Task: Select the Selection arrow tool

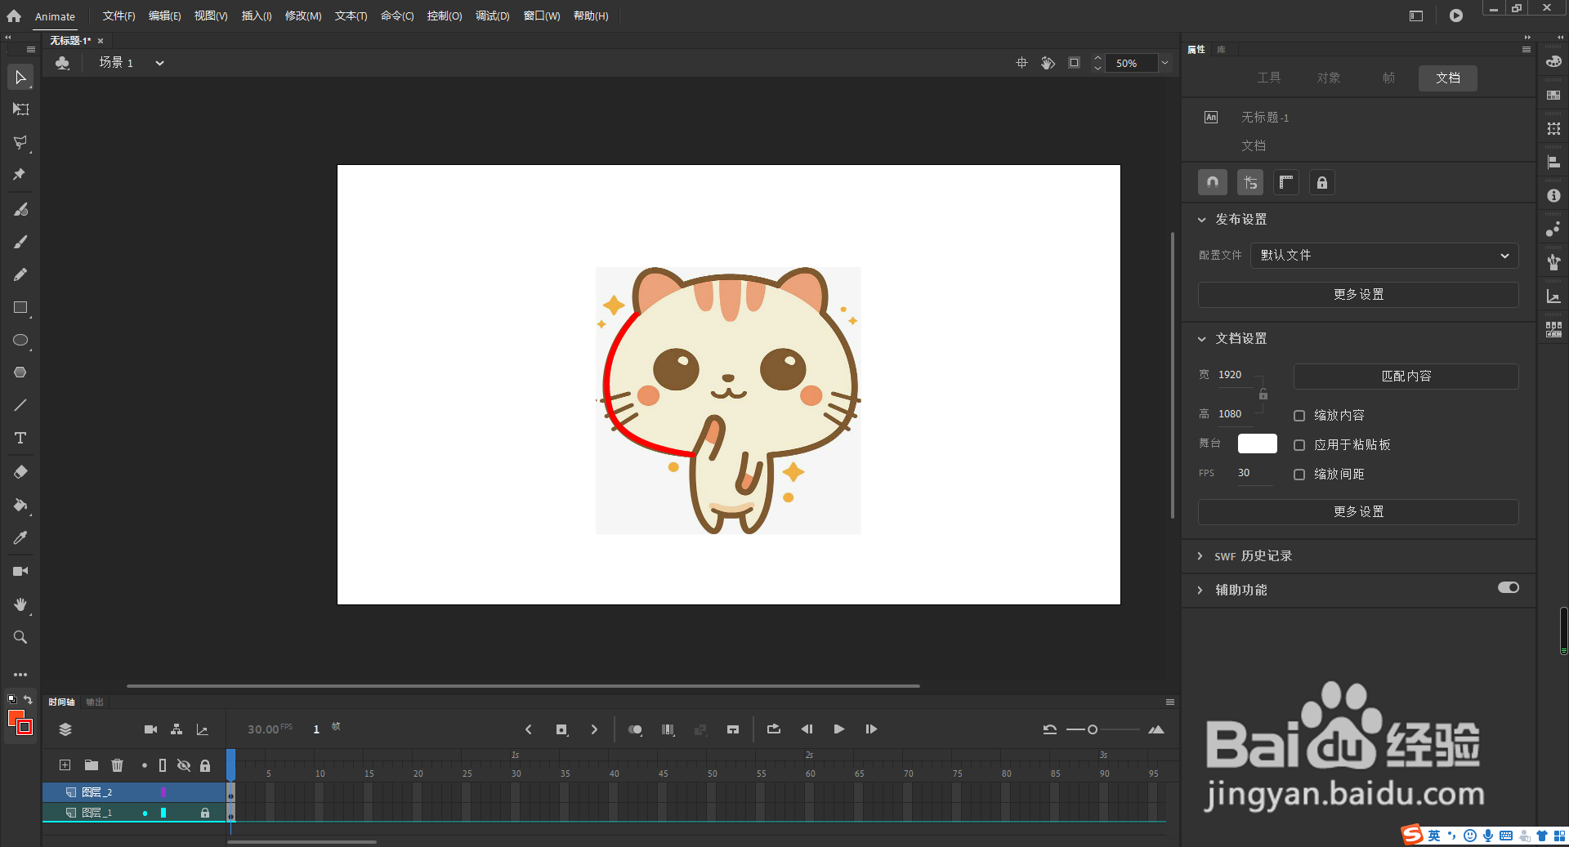Action: 20,78
